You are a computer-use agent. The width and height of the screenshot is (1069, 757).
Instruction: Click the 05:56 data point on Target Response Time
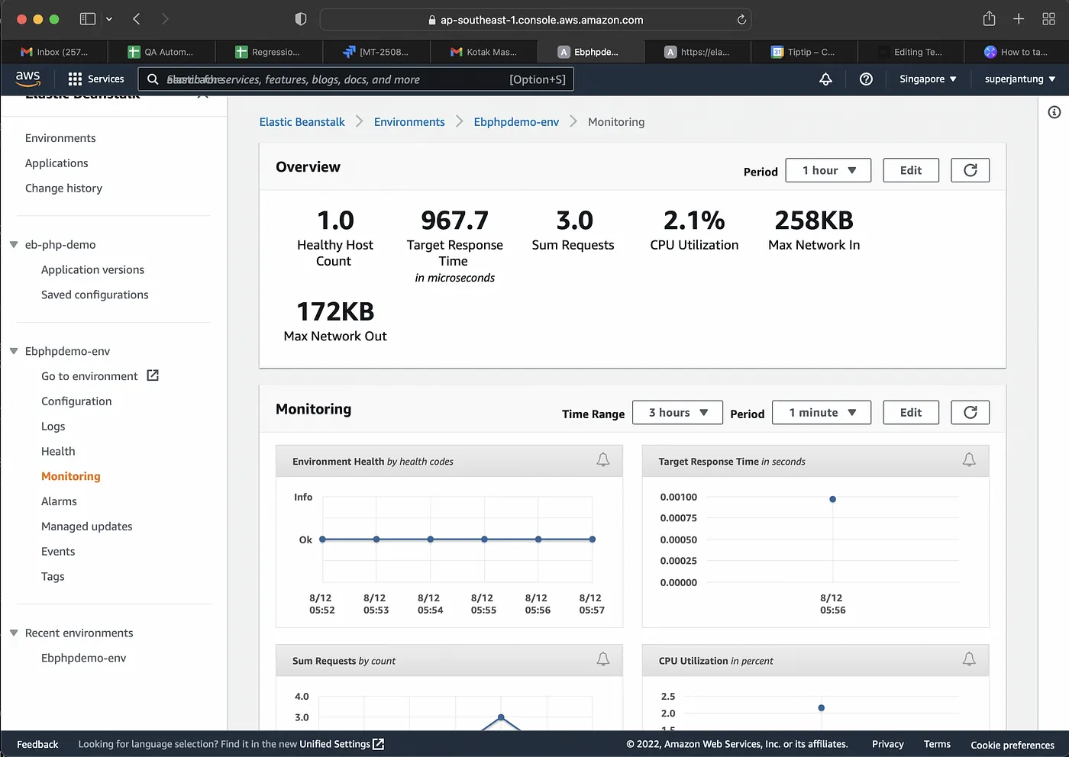click(x=832, y=499)
